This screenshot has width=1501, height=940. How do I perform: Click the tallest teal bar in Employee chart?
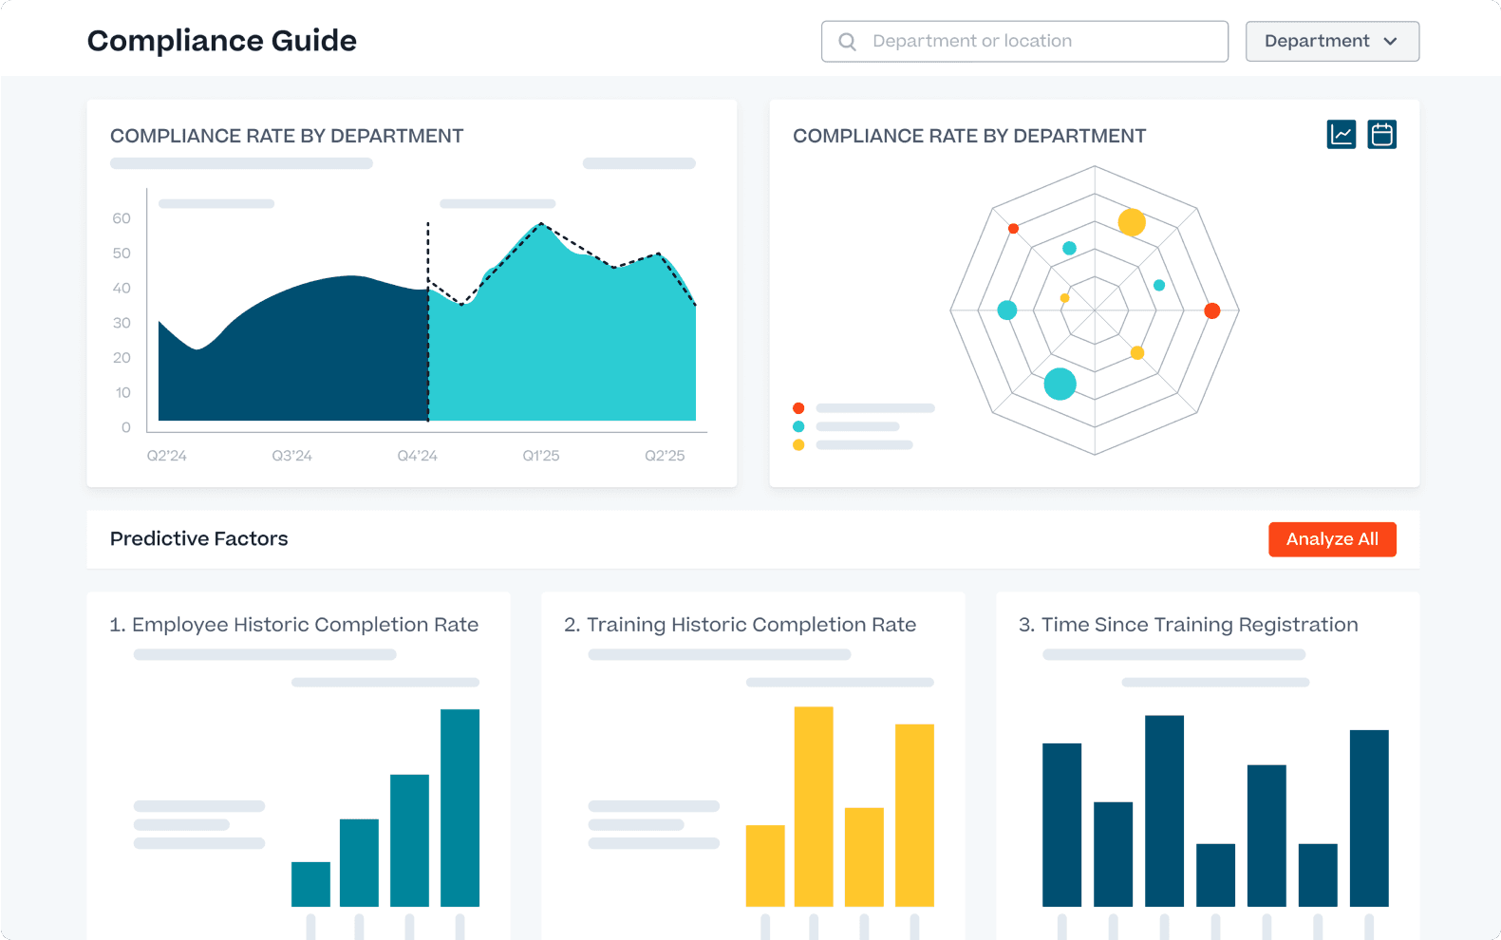pyautogui.click(x=460, y=807)
